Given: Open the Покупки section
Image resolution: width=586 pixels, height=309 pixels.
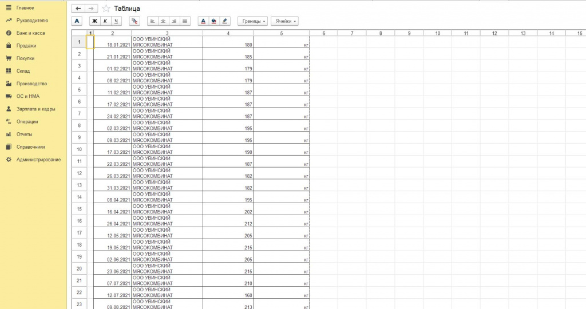Looking at the screenshot, I should (25, 58).
